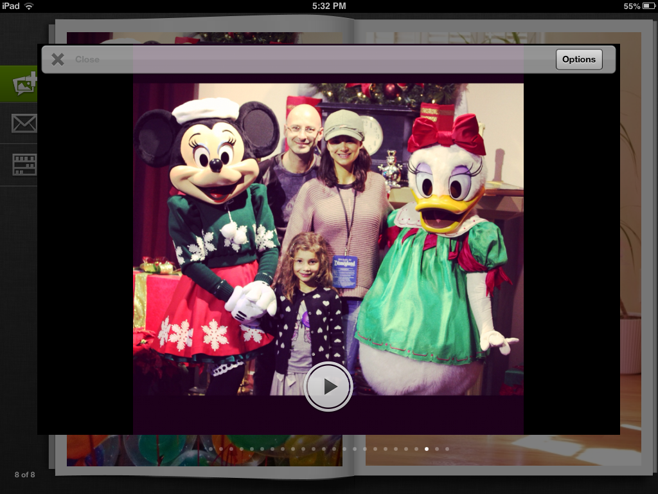Tap the highlighted white page dot
The height and width of the screenshot is (494, 658).
coord(427,449)
